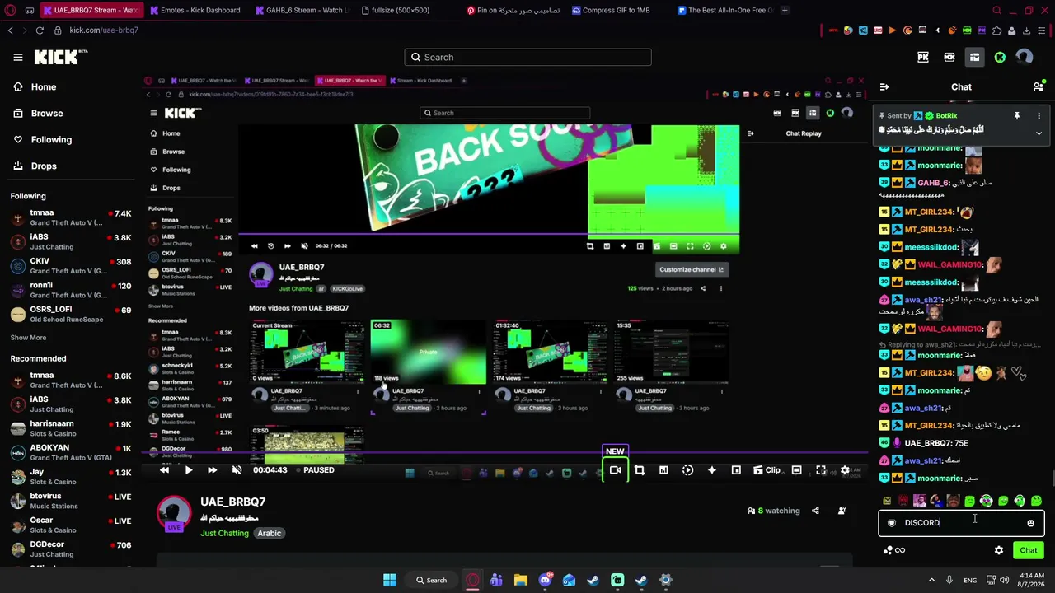Click the UAE_BRBQ7 streamer avatar
Viewport: 1055px width, 593px height.
click(174, 514)
